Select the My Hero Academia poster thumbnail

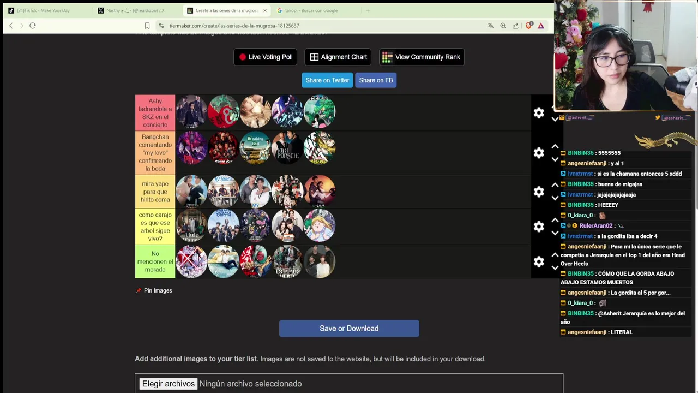pos(255,225)
